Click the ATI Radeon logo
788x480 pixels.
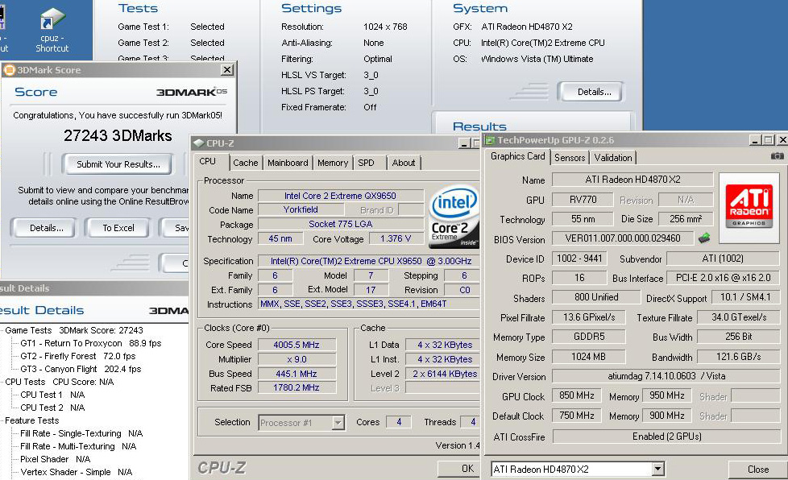pos(749,205)
